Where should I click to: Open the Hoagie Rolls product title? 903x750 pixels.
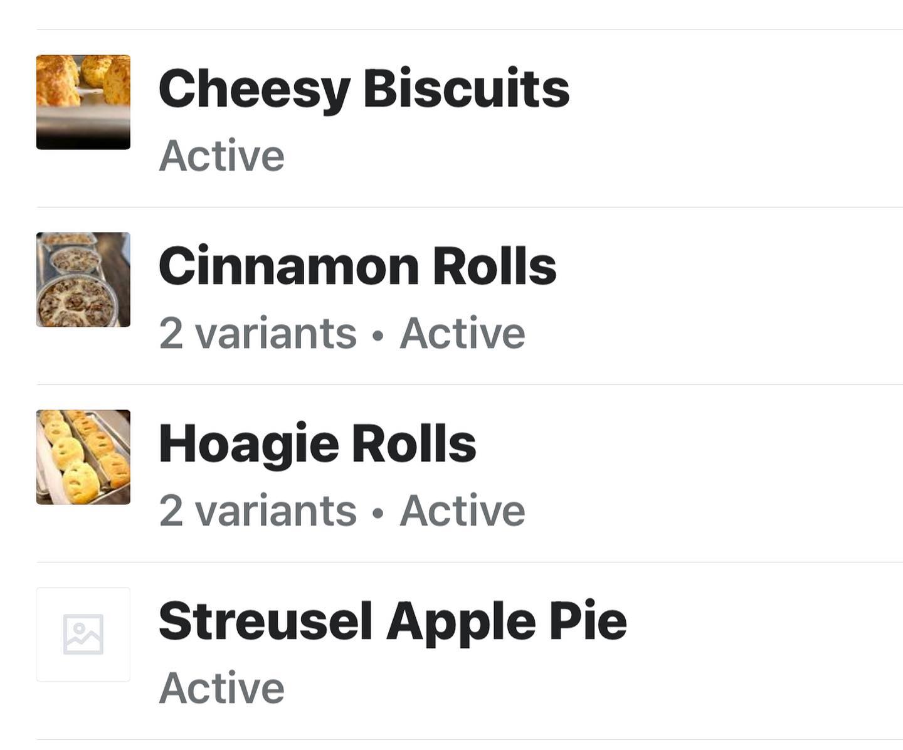pos(317,444)
